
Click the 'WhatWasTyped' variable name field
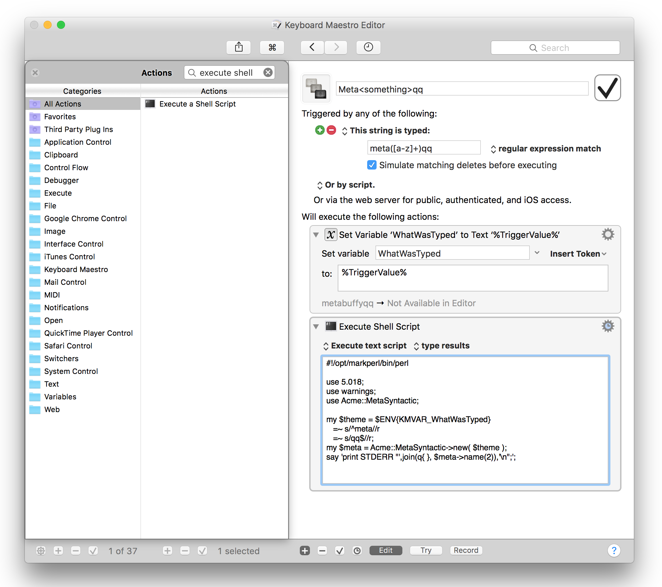(x=452, y=253)
